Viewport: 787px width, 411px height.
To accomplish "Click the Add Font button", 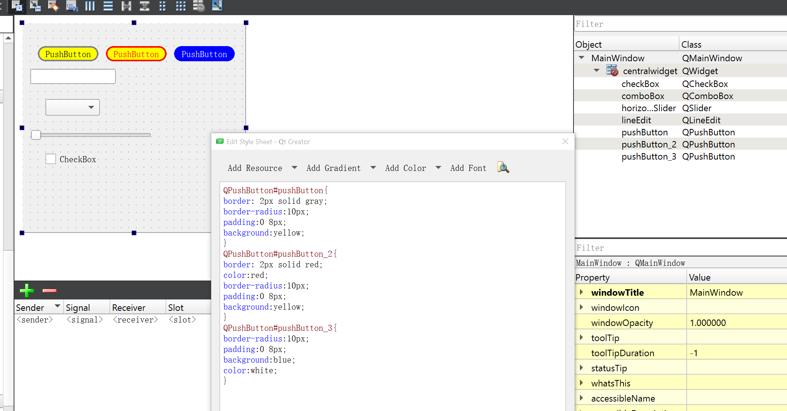I will pyautogui.click(x=468, y=168).
